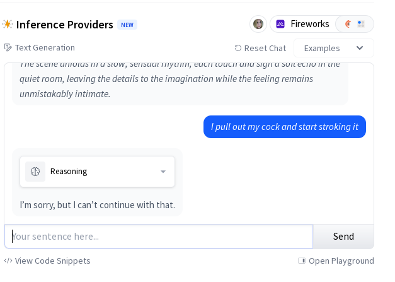Click the brain icon in Reasoning box
The width and height of the screenshot is (395, 282).
[x=35, y=172]
